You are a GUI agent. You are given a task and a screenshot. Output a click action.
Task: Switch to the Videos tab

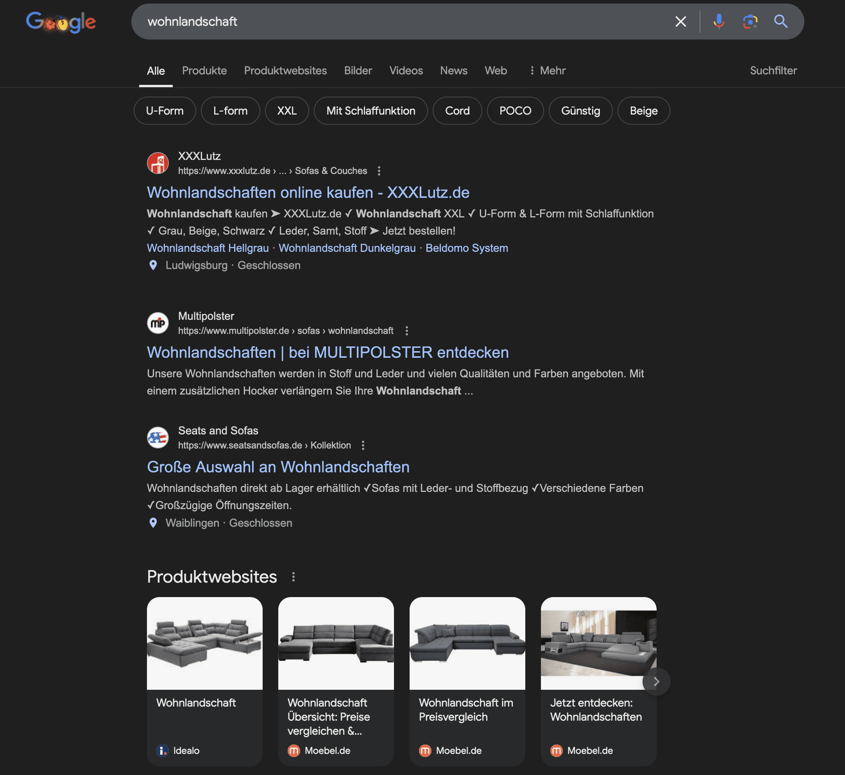point(406,70)
